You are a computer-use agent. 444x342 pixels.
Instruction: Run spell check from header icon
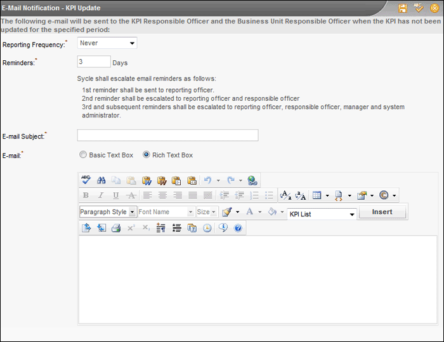coord(418,8)
